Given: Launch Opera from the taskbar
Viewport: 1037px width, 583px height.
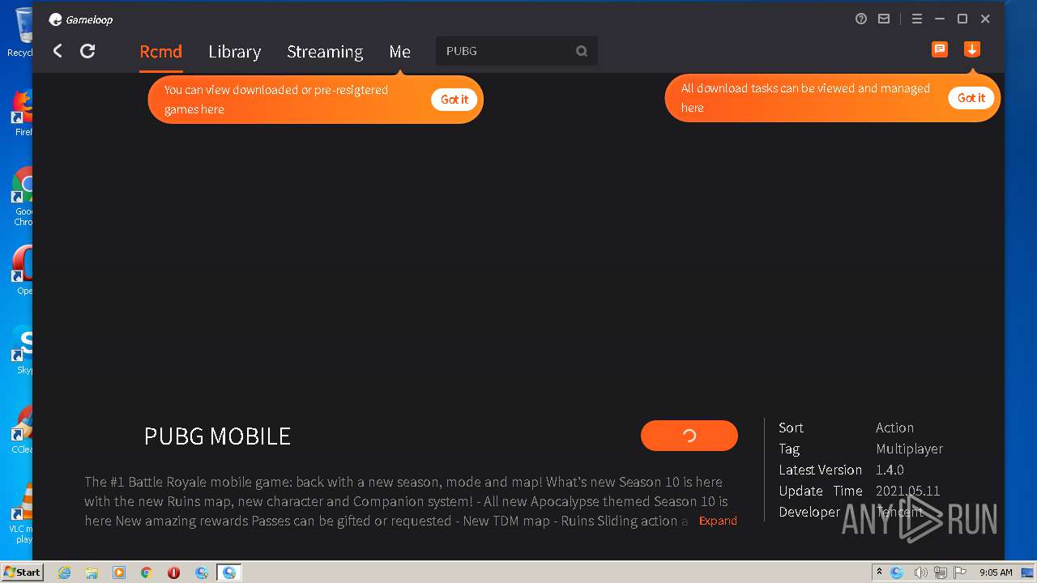Looking at the screenshot, I should pos(173,572).
